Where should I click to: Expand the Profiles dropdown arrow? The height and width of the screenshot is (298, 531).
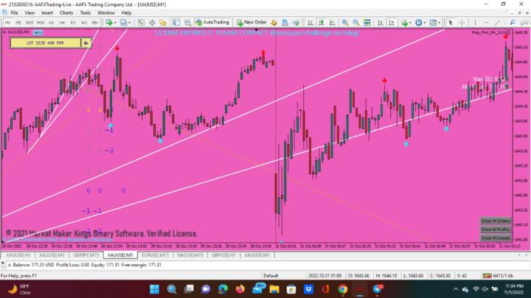(x=130, y=23)
